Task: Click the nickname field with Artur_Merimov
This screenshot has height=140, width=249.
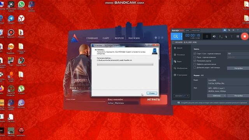Action: [123, 103]
